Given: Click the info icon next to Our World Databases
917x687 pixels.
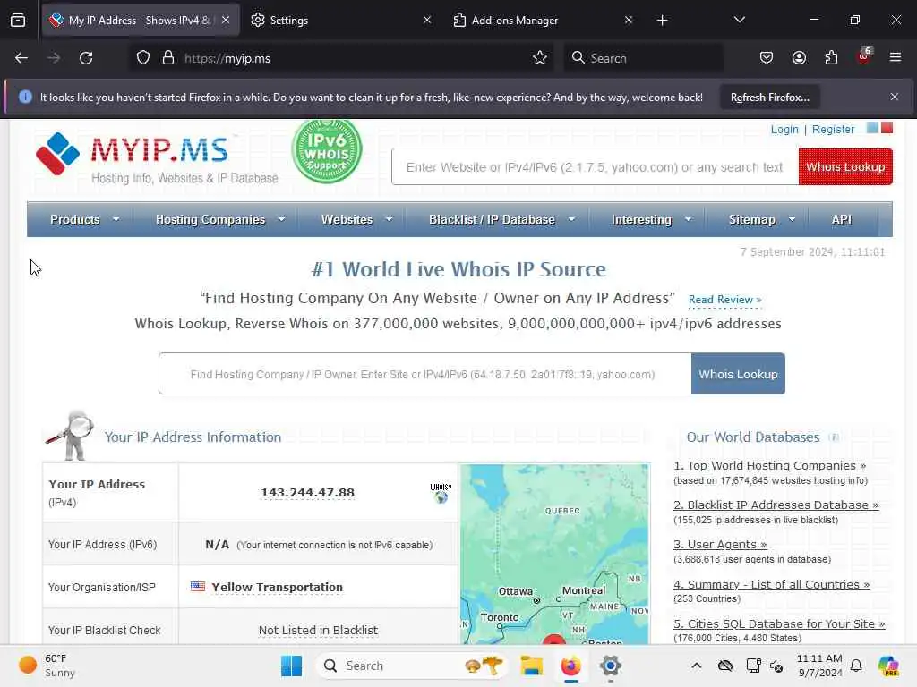Looking at the screenshot, I should tap(834, 437).
